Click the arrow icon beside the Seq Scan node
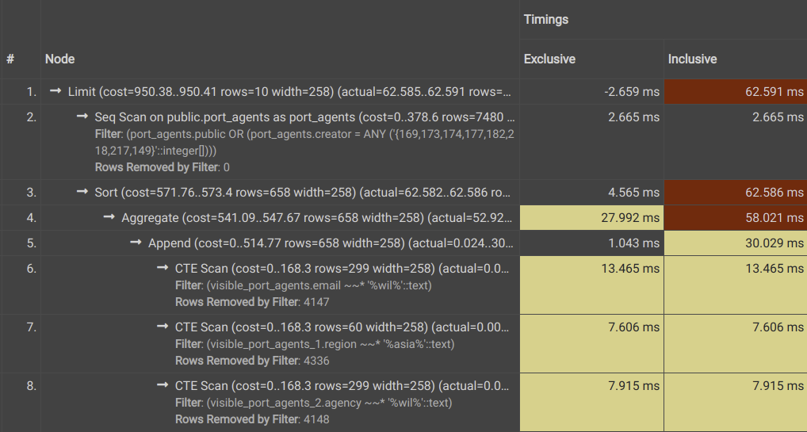Viewport: 807px width, 432px height. (x=82, y=117)
